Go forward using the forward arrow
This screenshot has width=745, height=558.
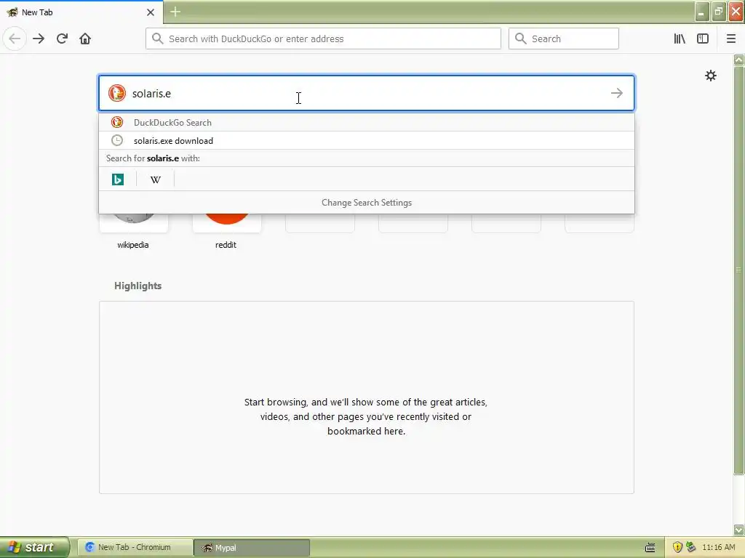(39, 39)
